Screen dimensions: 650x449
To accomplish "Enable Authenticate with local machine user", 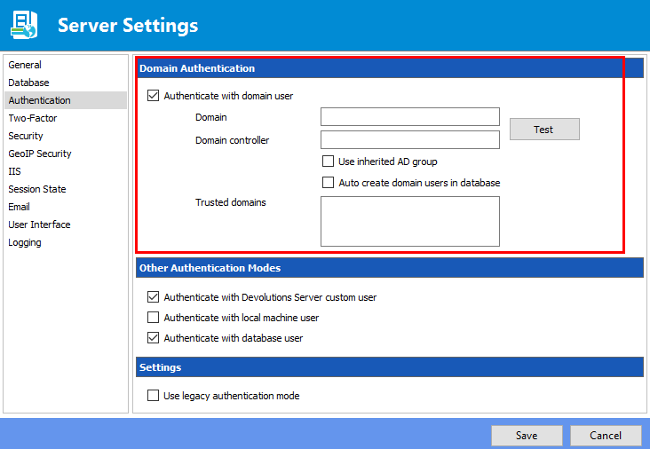I will [154, 318].
